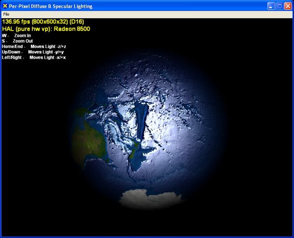Click the yellow X application icon in title bar
This screenshot has width=294, height=238.
tap(5, 6)
